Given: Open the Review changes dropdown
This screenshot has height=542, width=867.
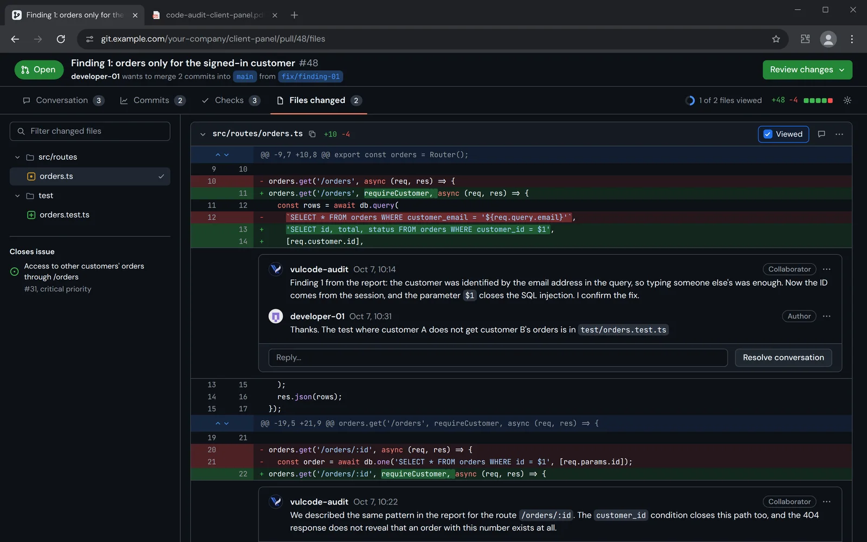Looking at the screenshot, I should tap(807, 70).
